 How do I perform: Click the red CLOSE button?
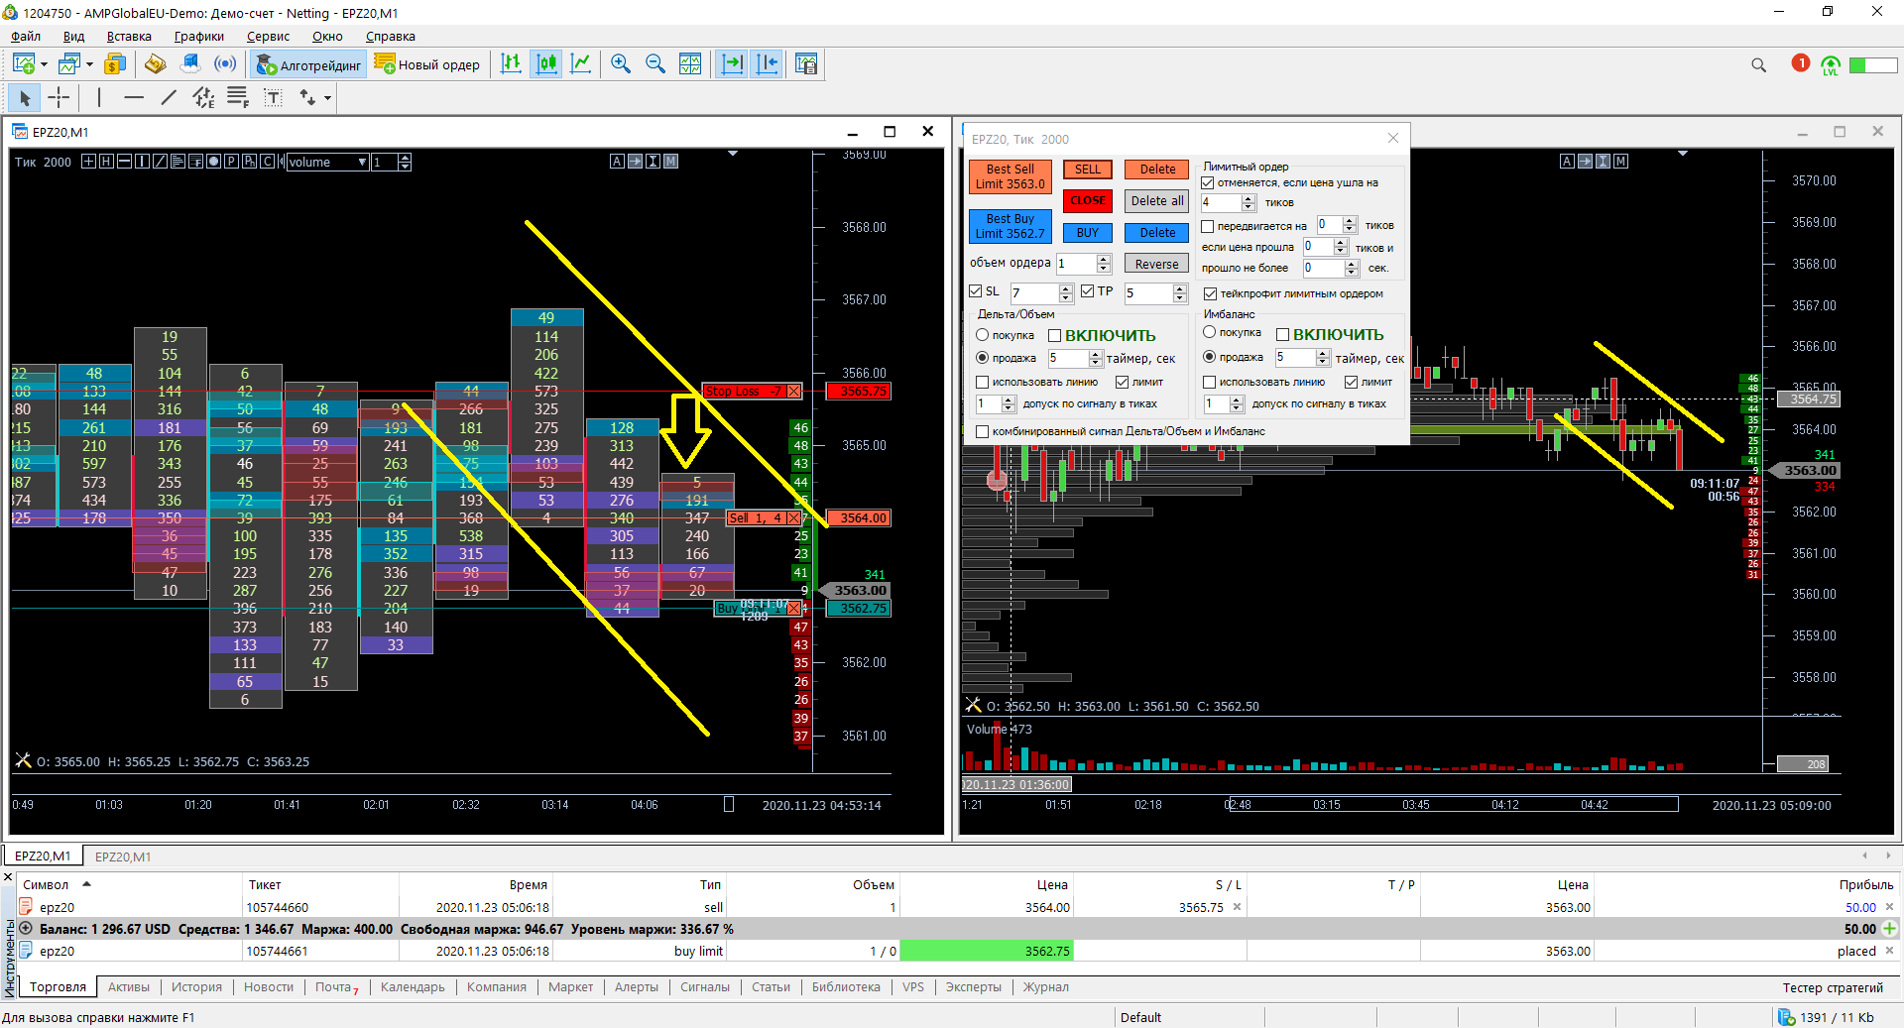1088,201
